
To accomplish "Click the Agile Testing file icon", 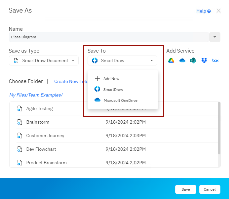I will (20, 108).
